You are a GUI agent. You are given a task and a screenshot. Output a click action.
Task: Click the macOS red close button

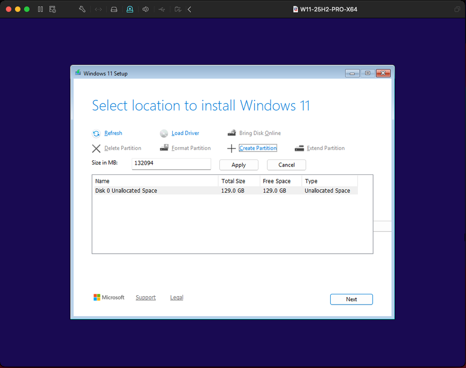click(8, 9)
